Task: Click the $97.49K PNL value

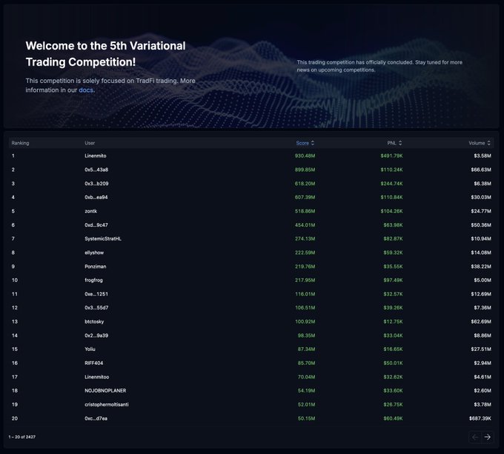Action: click(393, 280)
